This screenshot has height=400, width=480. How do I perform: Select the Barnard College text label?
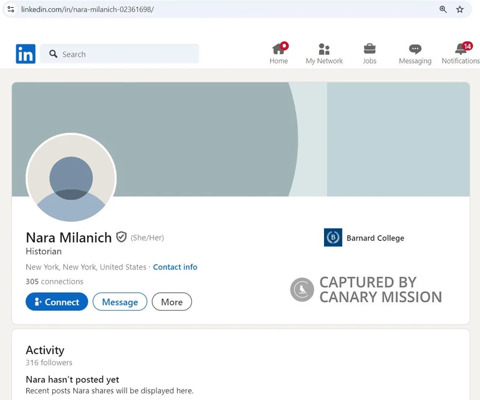click(x=377, y=237)
